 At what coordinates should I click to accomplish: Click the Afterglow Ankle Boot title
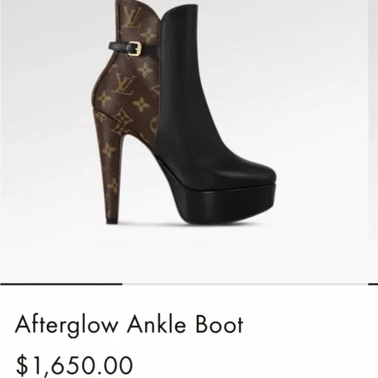[x=129, y=325]
